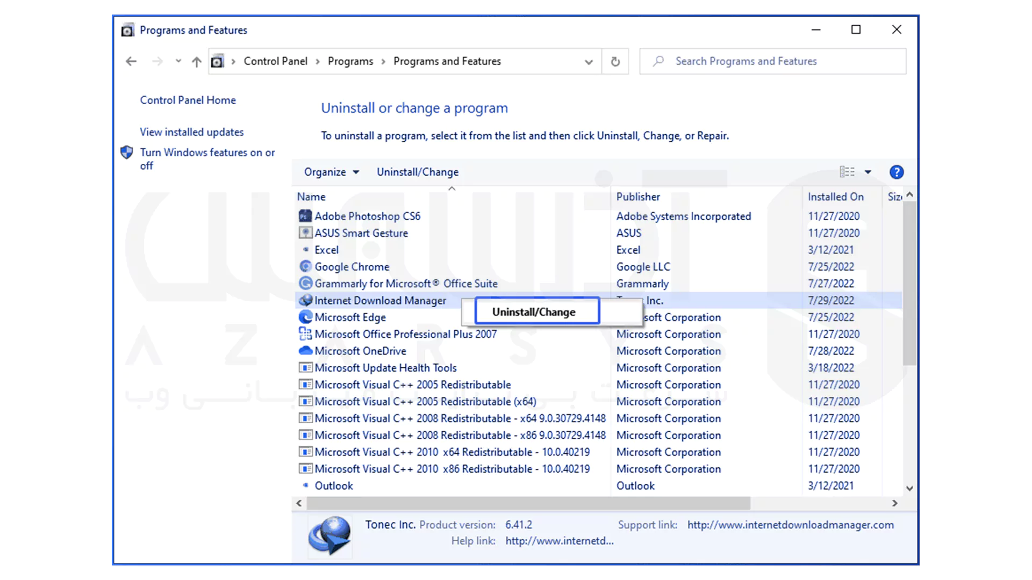Go up one level with up arrow
The width and height of the screenshot is (1032, 580).
point(196,62)
